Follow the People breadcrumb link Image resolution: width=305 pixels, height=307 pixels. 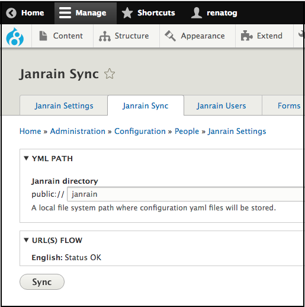[x=187, y=132]
